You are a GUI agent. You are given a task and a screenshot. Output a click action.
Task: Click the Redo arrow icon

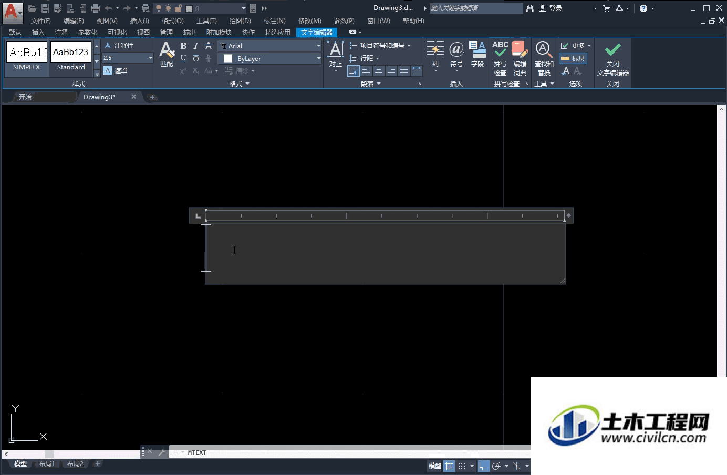(127, 8)
